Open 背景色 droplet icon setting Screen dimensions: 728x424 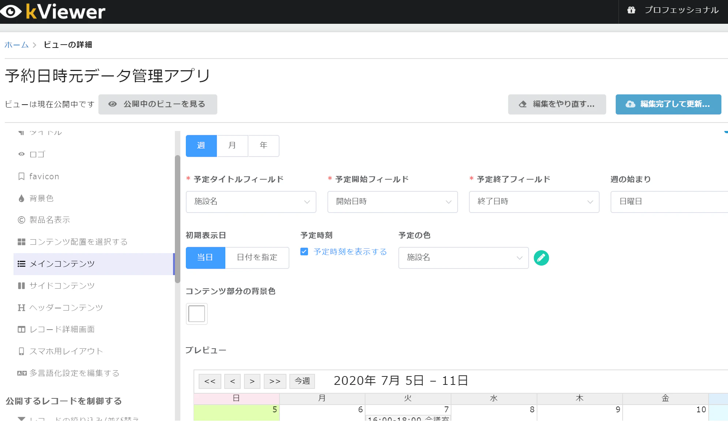(x=22, y=198)
